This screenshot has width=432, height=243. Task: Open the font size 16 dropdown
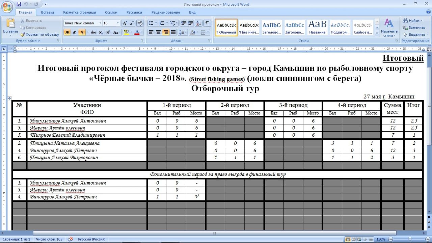(x=118, y=23)
